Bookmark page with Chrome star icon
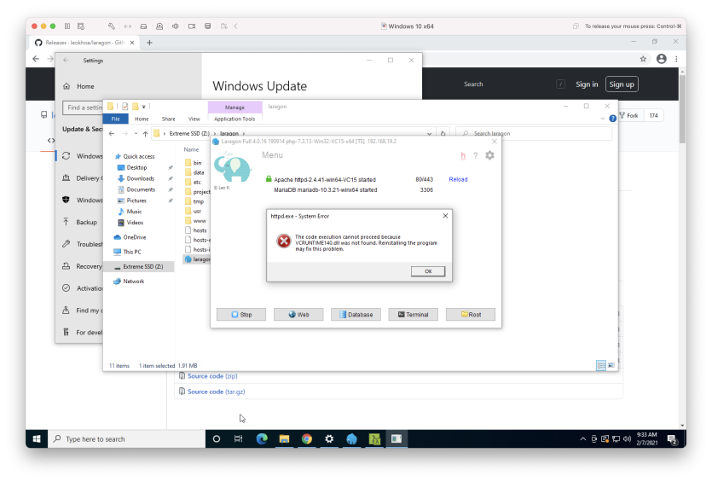The image size is (712, 482). click(x=643, y=59)
